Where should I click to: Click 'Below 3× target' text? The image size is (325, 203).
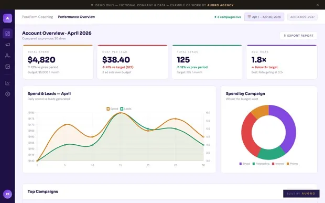click(x=265, y=67)
